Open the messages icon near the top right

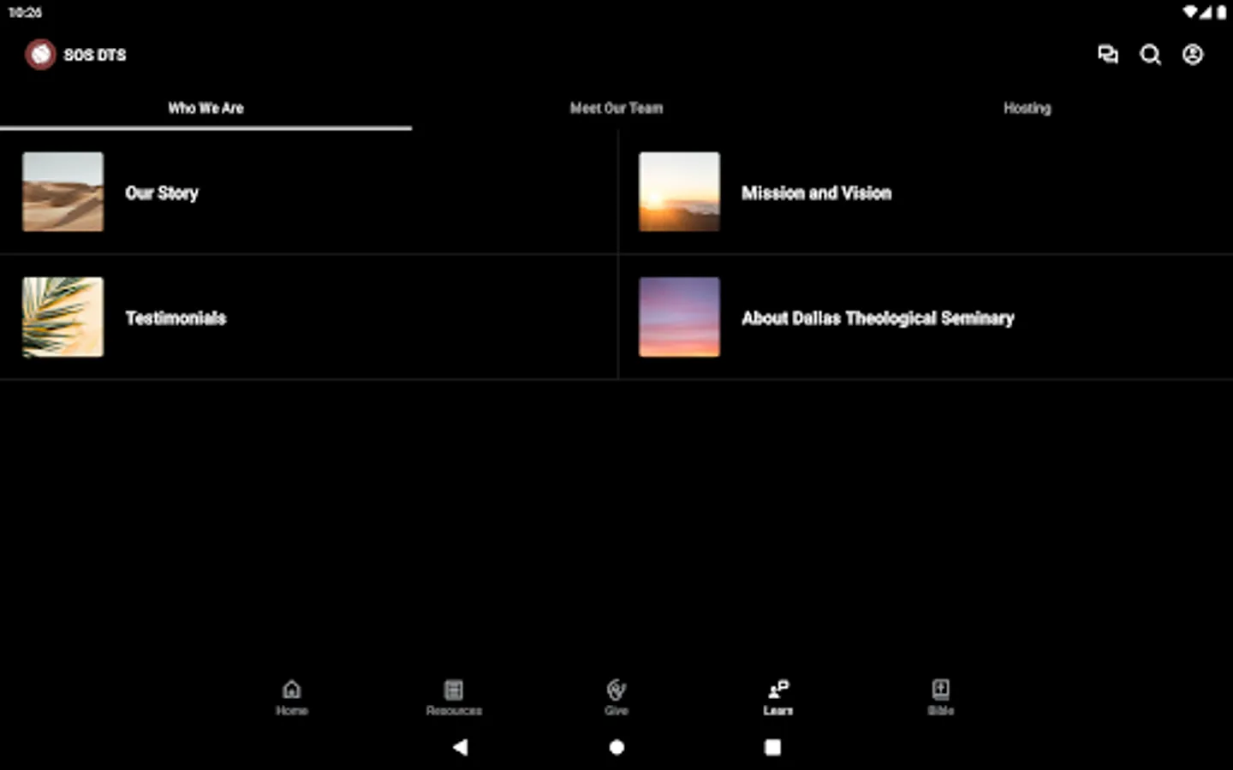point(1108,55)
